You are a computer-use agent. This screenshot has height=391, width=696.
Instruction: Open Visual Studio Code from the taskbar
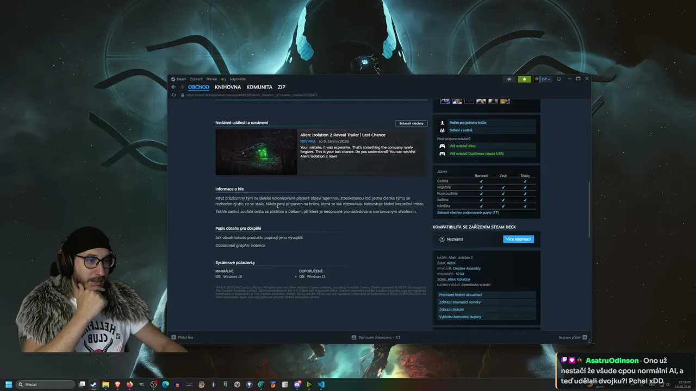[321, 384]
